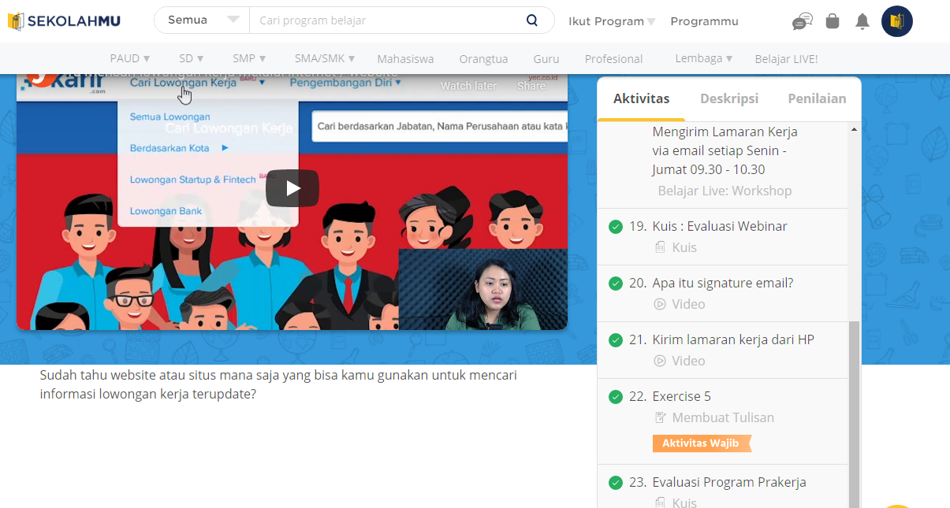Click quiz icon under Evaluasi Program Prakerja
The image size is (950, 508).
[x=660, y=502]
